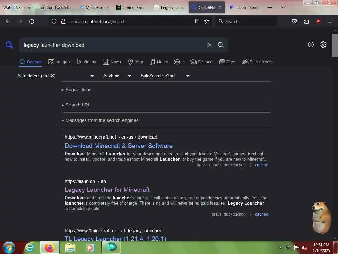Open the SafeSearch Strict dropdown
The image size is (338, 254).
165,76
